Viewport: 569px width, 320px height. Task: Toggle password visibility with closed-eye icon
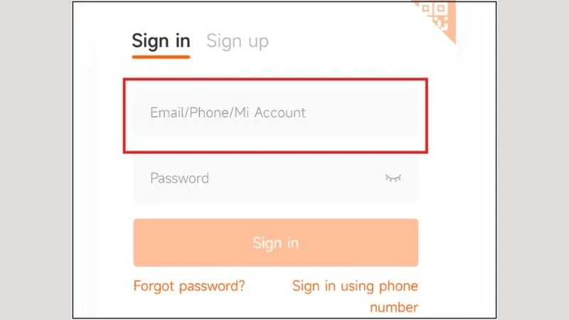coord(393,178)
